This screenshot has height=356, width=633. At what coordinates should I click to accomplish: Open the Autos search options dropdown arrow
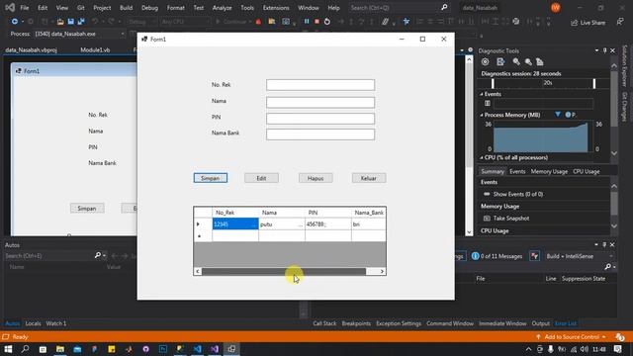[104, 255]
